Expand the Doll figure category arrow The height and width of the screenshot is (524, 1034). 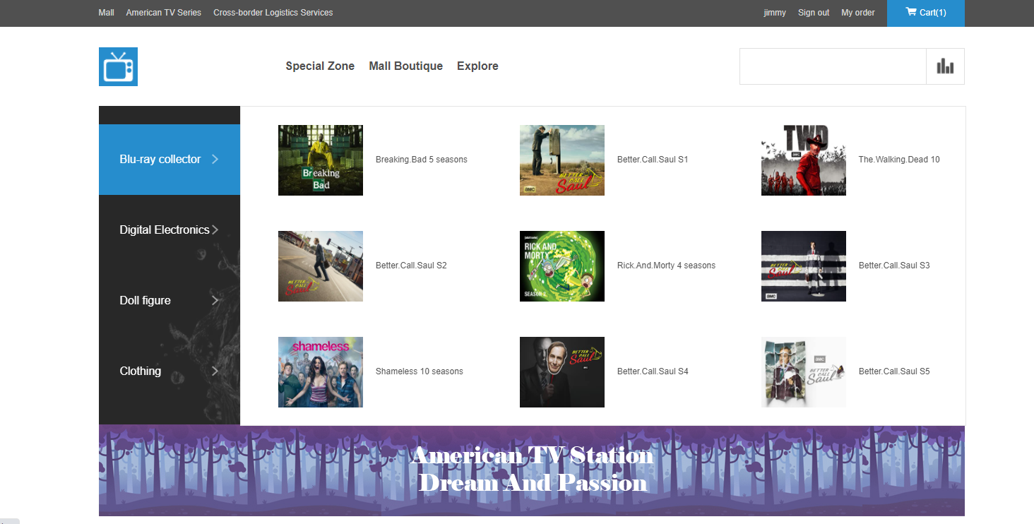(x=215, y=301)
